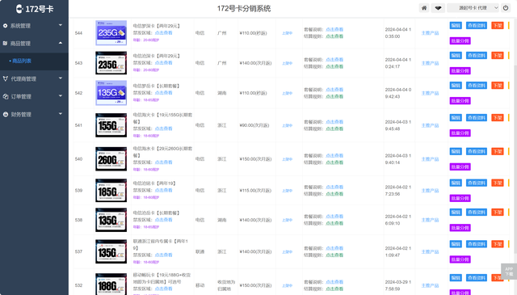Click 下架 button for product 542
The height and width of the screenshot is (295, 517).
(498, 86)
